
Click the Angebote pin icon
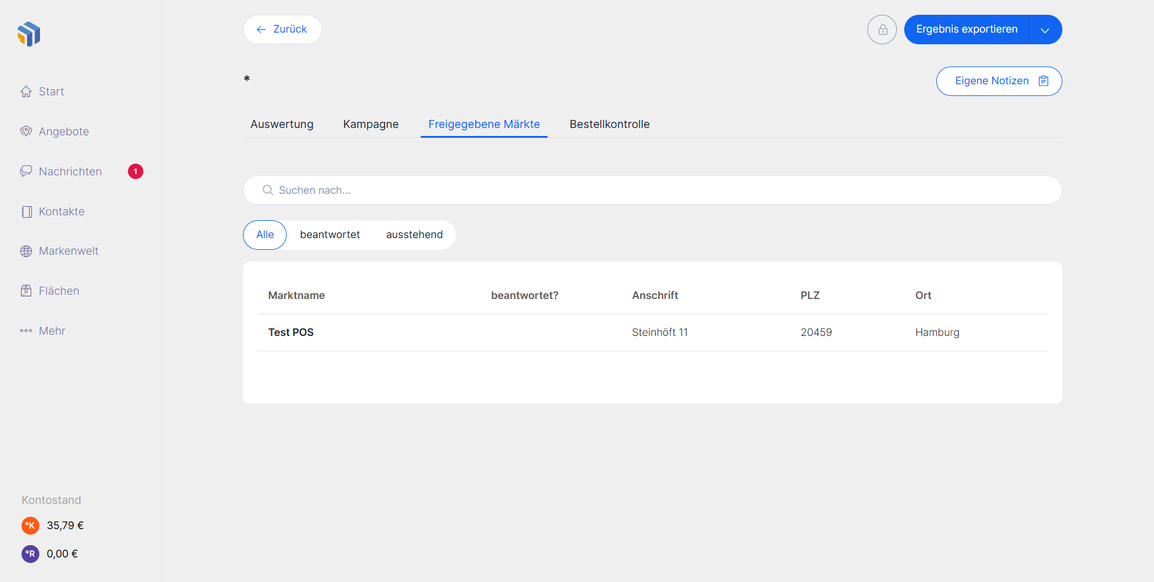26,132
